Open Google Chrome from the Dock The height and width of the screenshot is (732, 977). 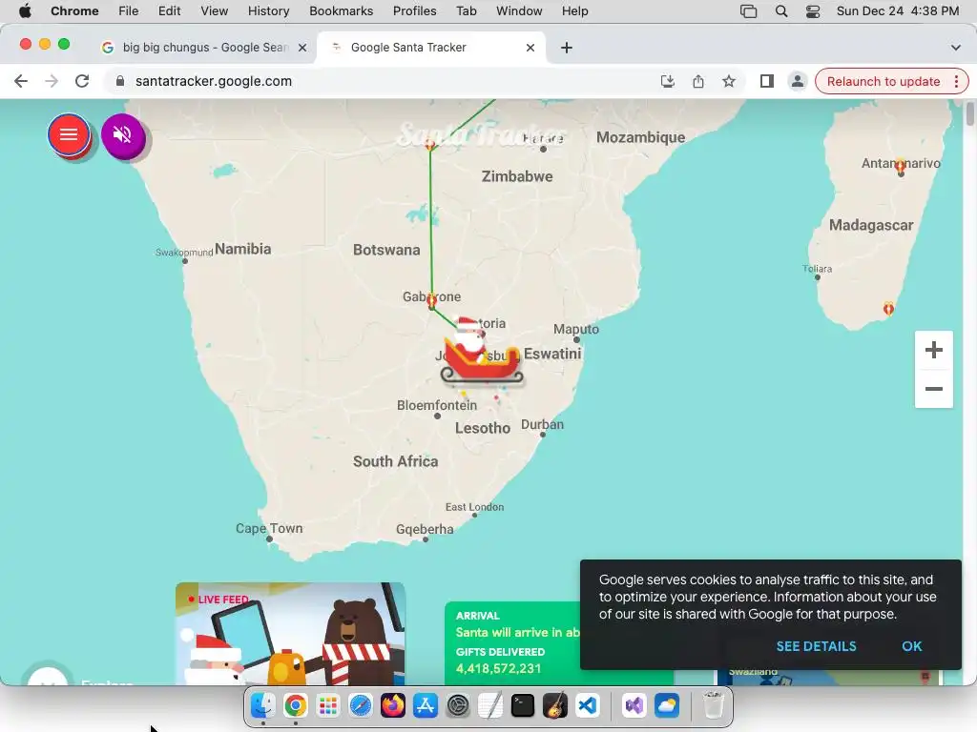click(x=296, y=705)
